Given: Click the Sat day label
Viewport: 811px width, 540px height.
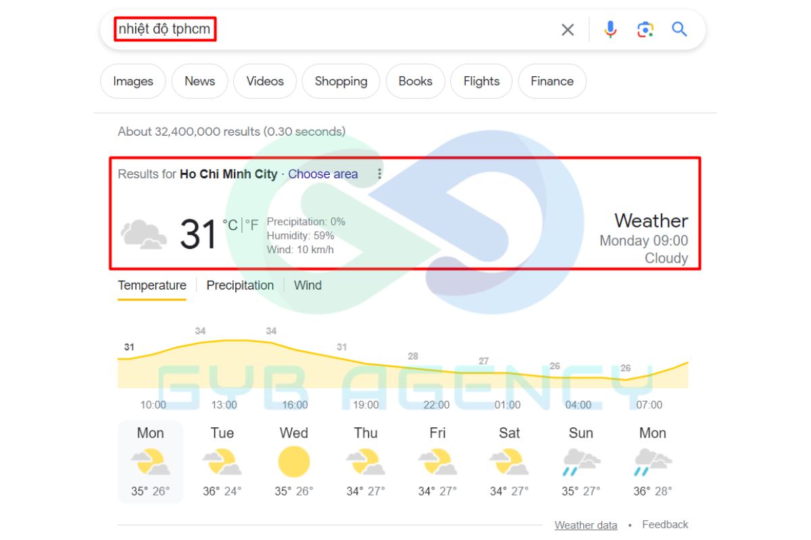Looking at the screenshot, I should pos(509,433).
